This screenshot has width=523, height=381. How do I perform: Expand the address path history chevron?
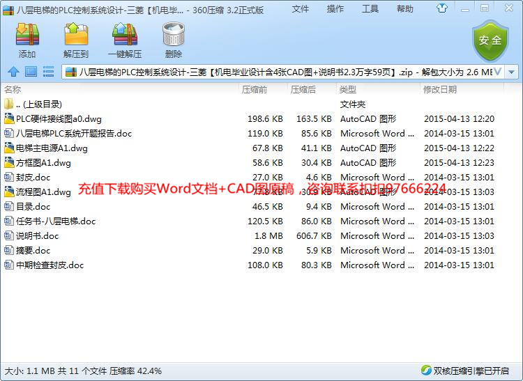click(x=498, y=72)
